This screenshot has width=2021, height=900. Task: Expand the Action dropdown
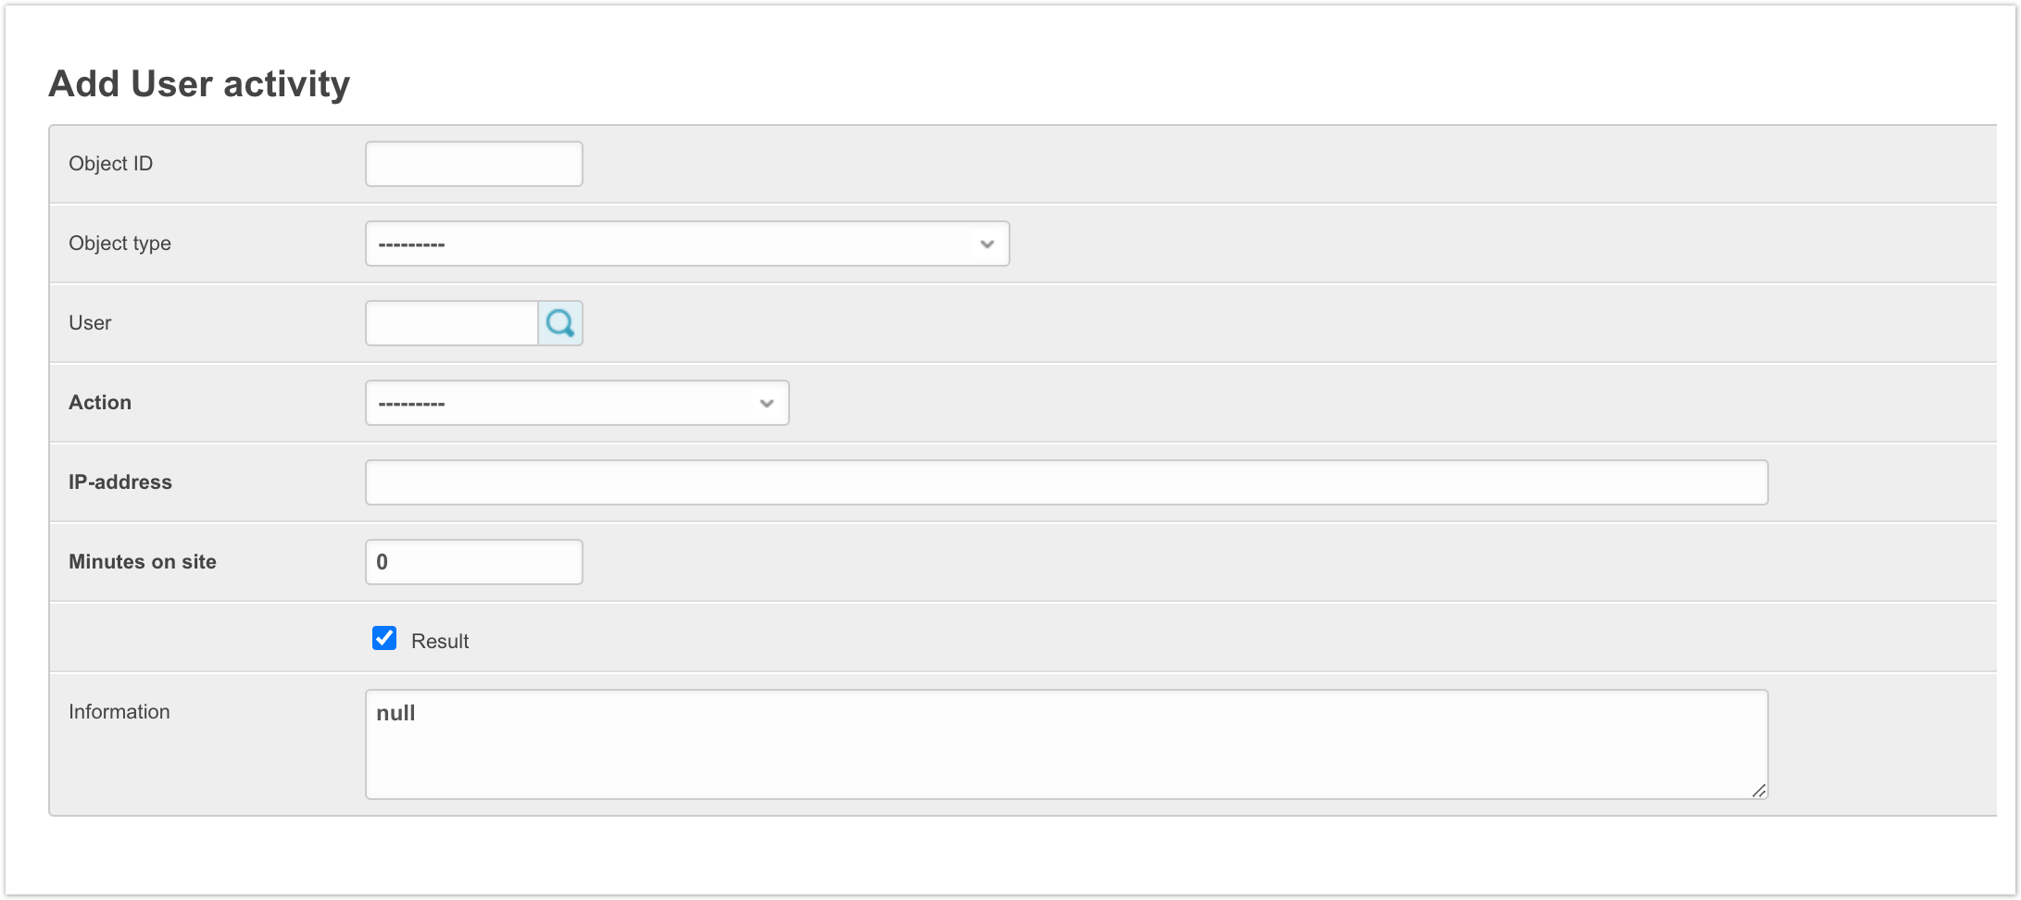point(576,403)
